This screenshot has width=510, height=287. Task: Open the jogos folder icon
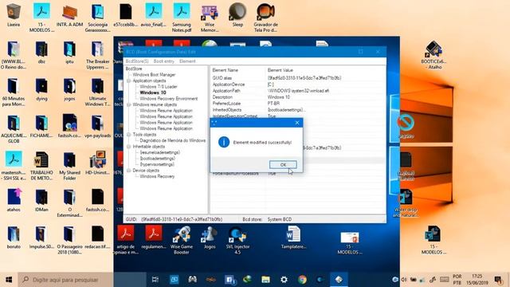pos(69,89)
